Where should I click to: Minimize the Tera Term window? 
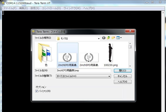(147, 2)
